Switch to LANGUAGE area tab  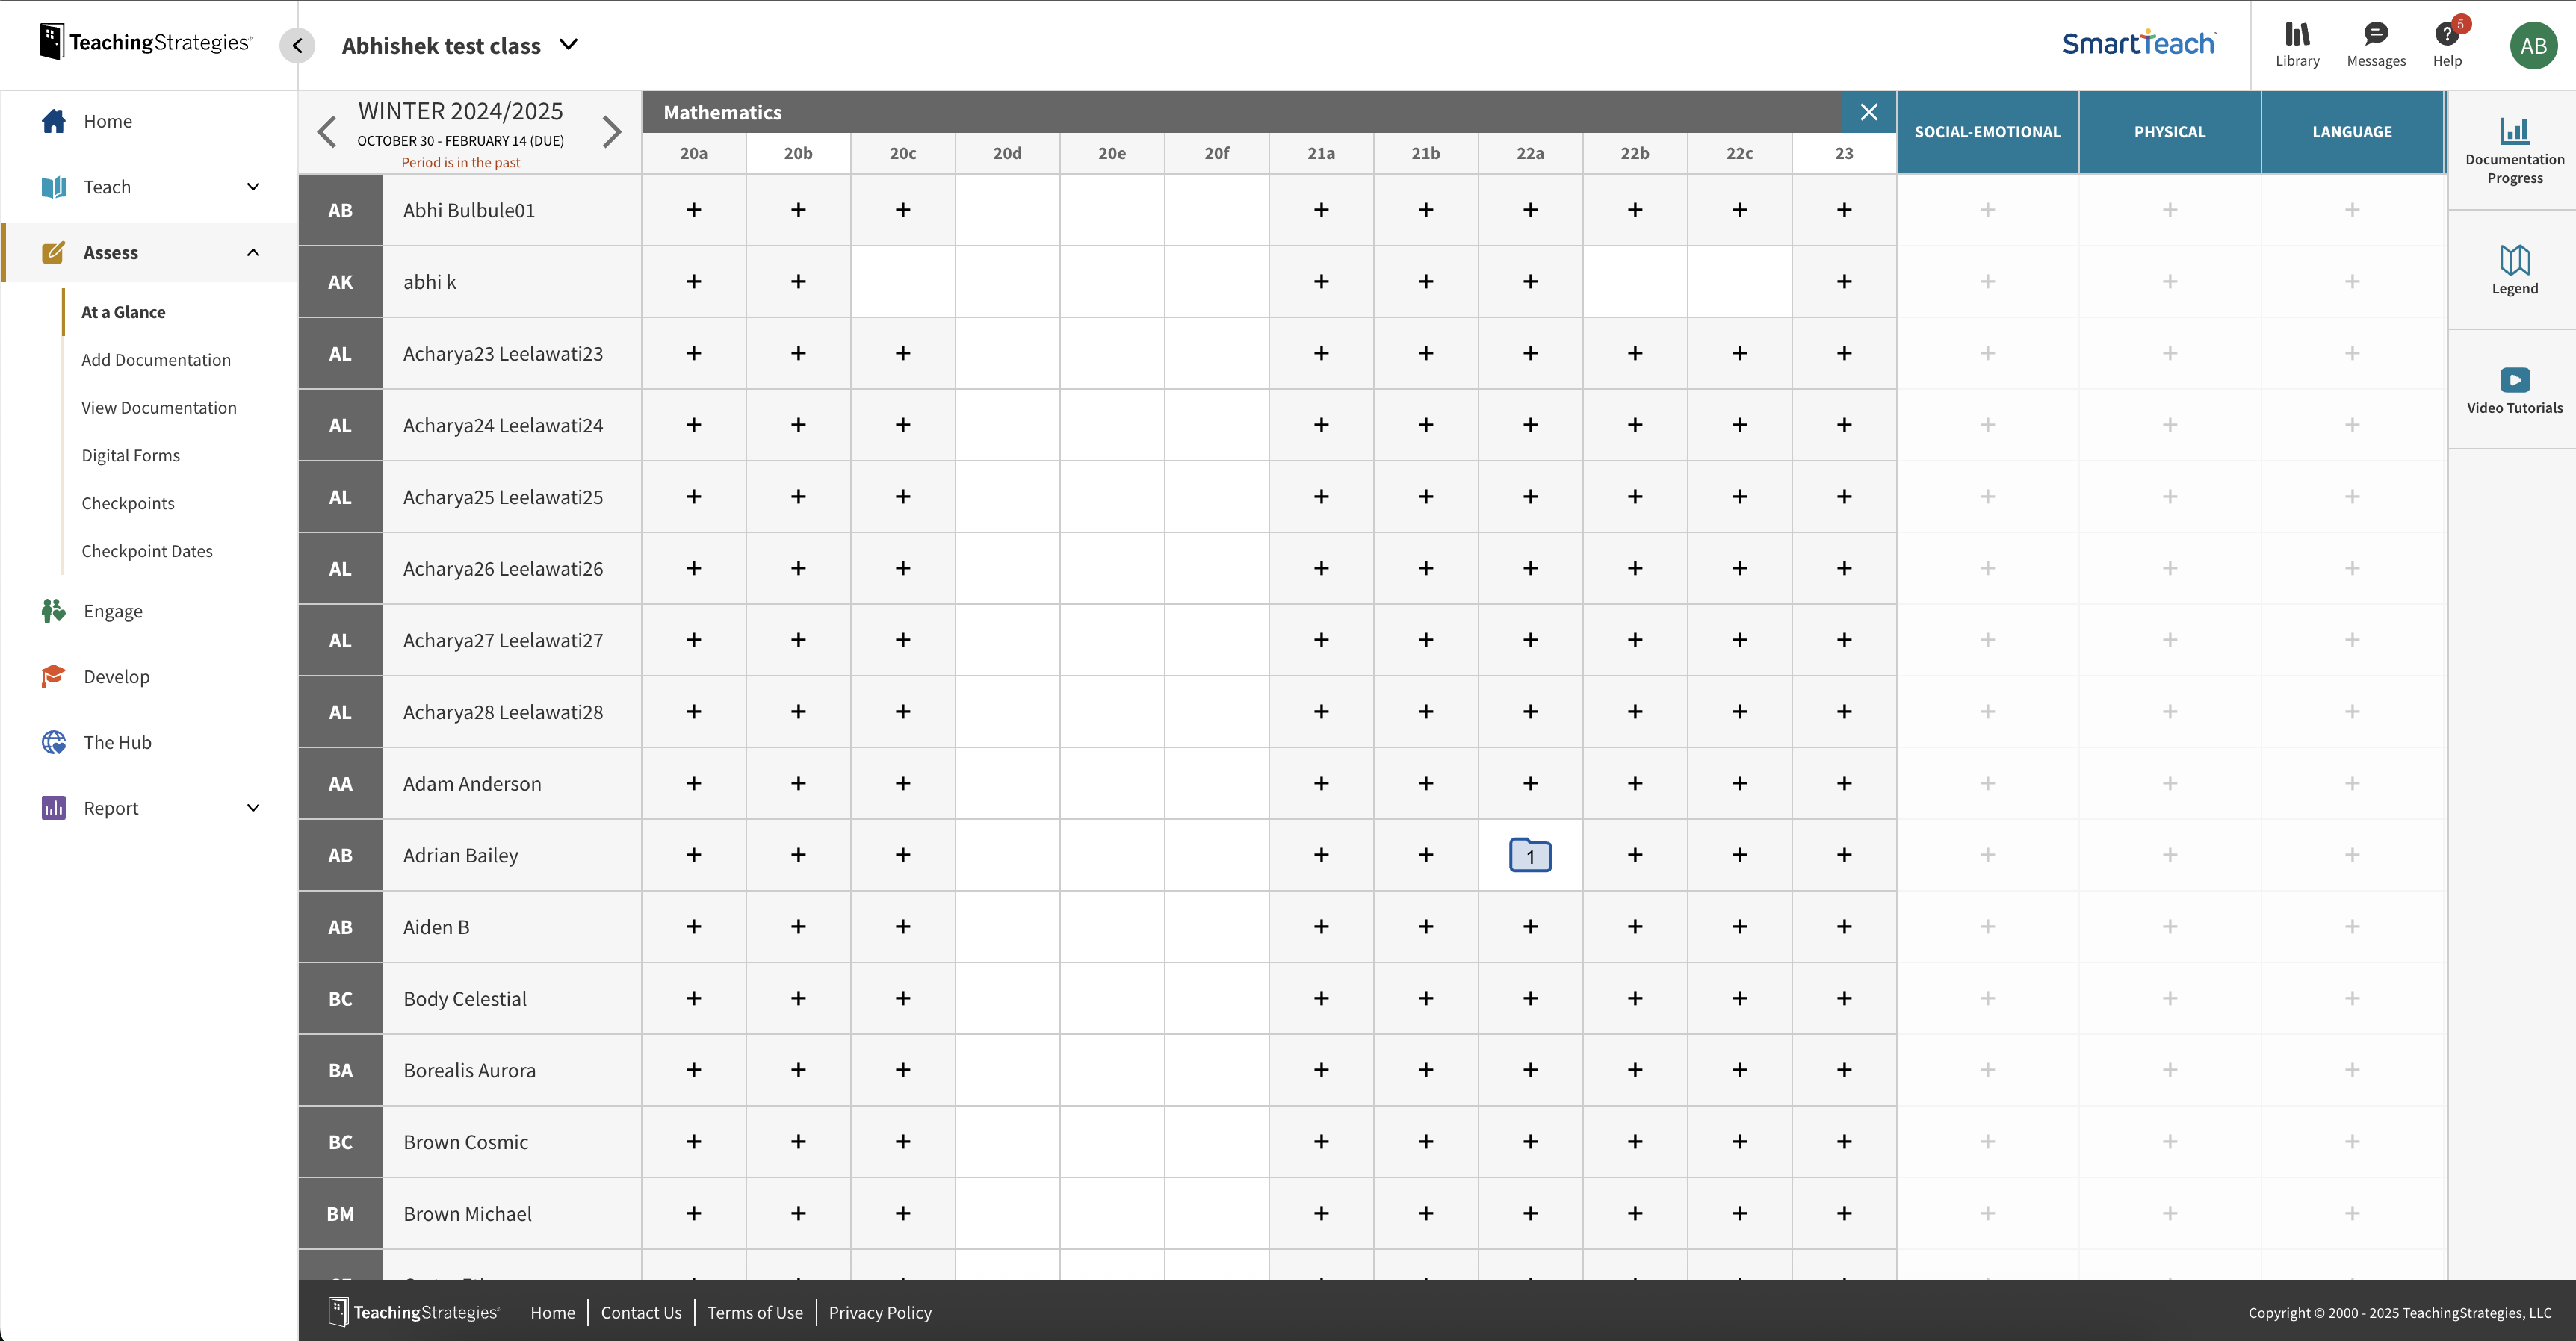[2352, 132]
